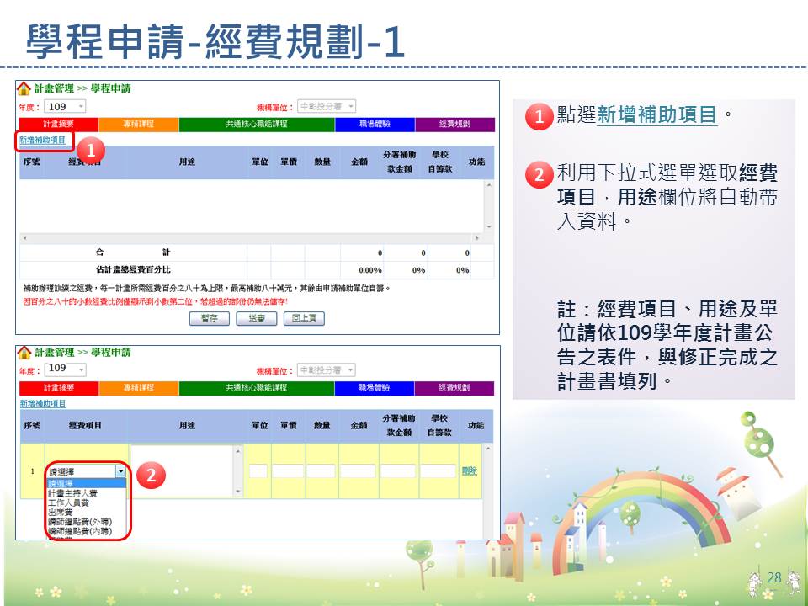Click the 刪除 link in row 1
Viewport: 808px width, 606px height.
[469, 471]
